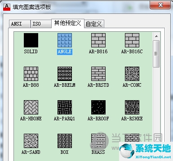Image resolution: width=173 pixels, height=161 pixels.
Task: Open the ISO tab
Action: click(x=41, y=24)
